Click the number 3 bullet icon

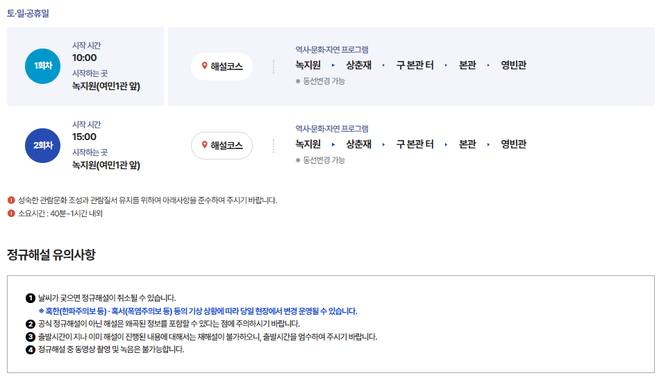click(31, 337)
